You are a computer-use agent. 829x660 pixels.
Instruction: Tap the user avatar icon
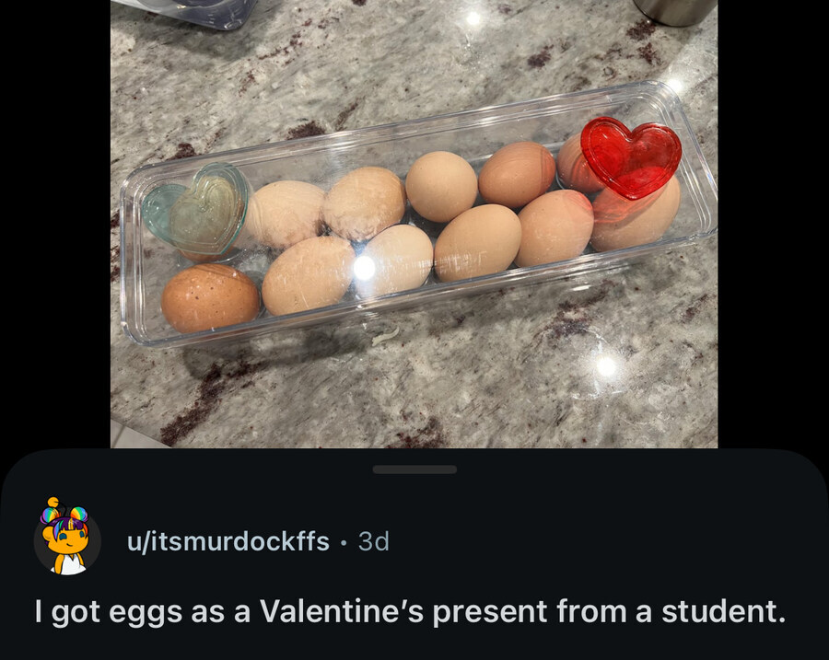coord(66,540)
